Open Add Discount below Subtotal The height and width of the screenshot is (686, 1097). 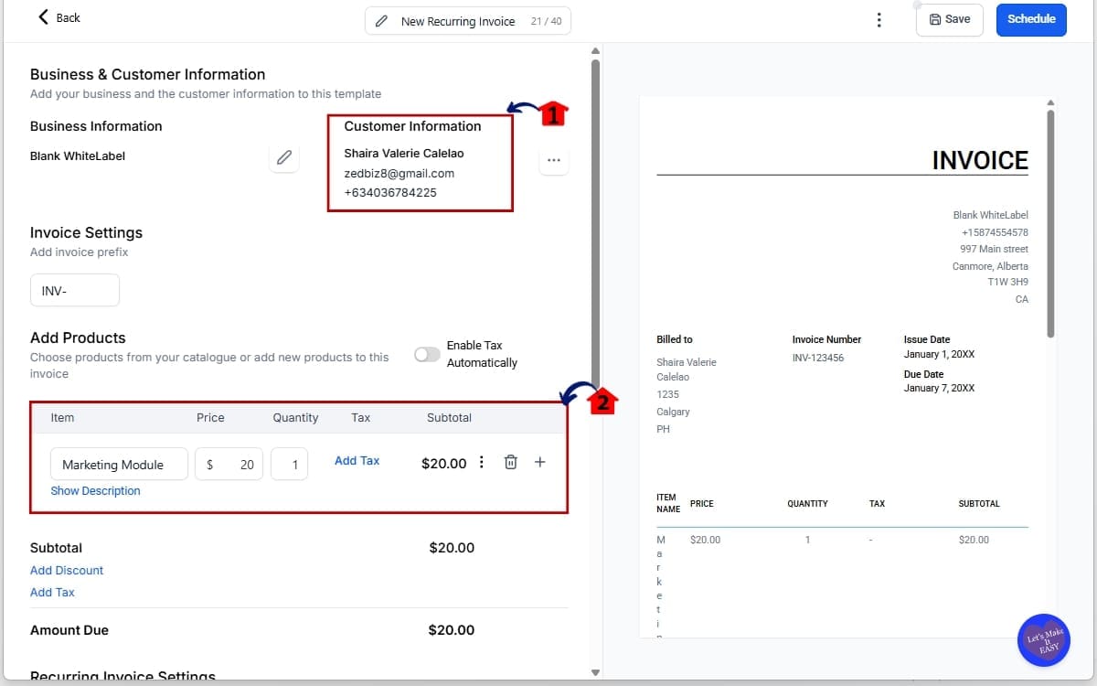click(66, 570)
